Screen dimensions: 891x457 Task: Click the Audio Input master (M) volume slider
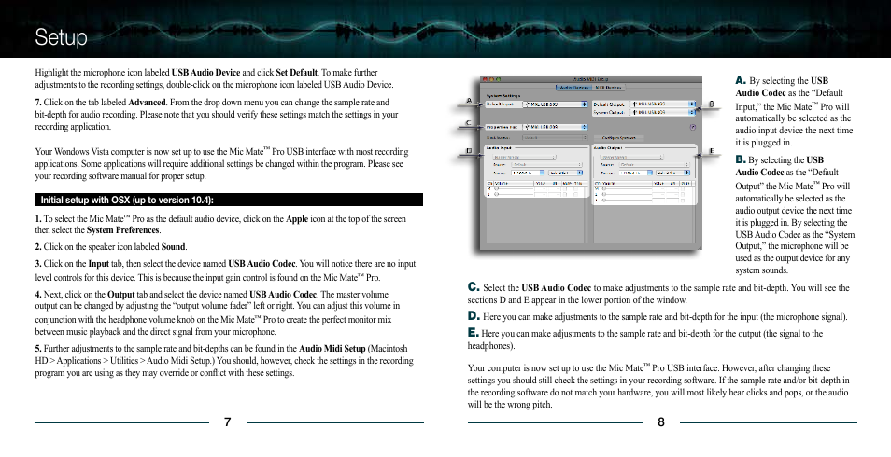pos(514,188)
